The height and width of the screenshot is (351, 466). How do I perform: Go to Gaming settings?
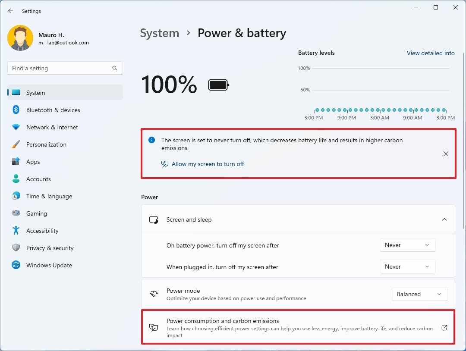[x=36, y=213]
